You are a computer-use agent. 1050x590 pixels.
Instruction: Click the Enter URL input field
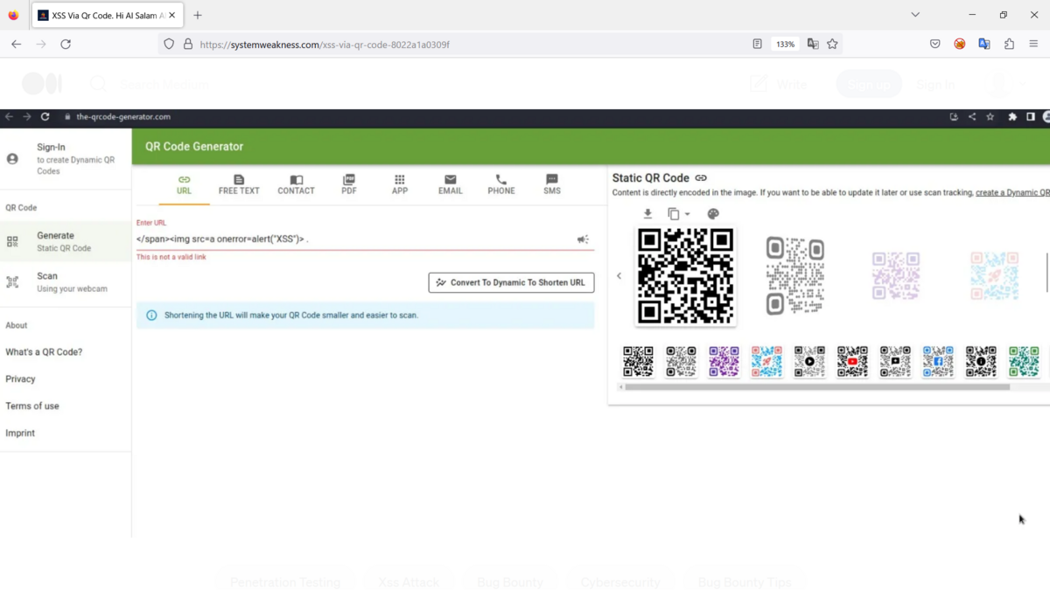pyautogui.click(x=354, y=239)
